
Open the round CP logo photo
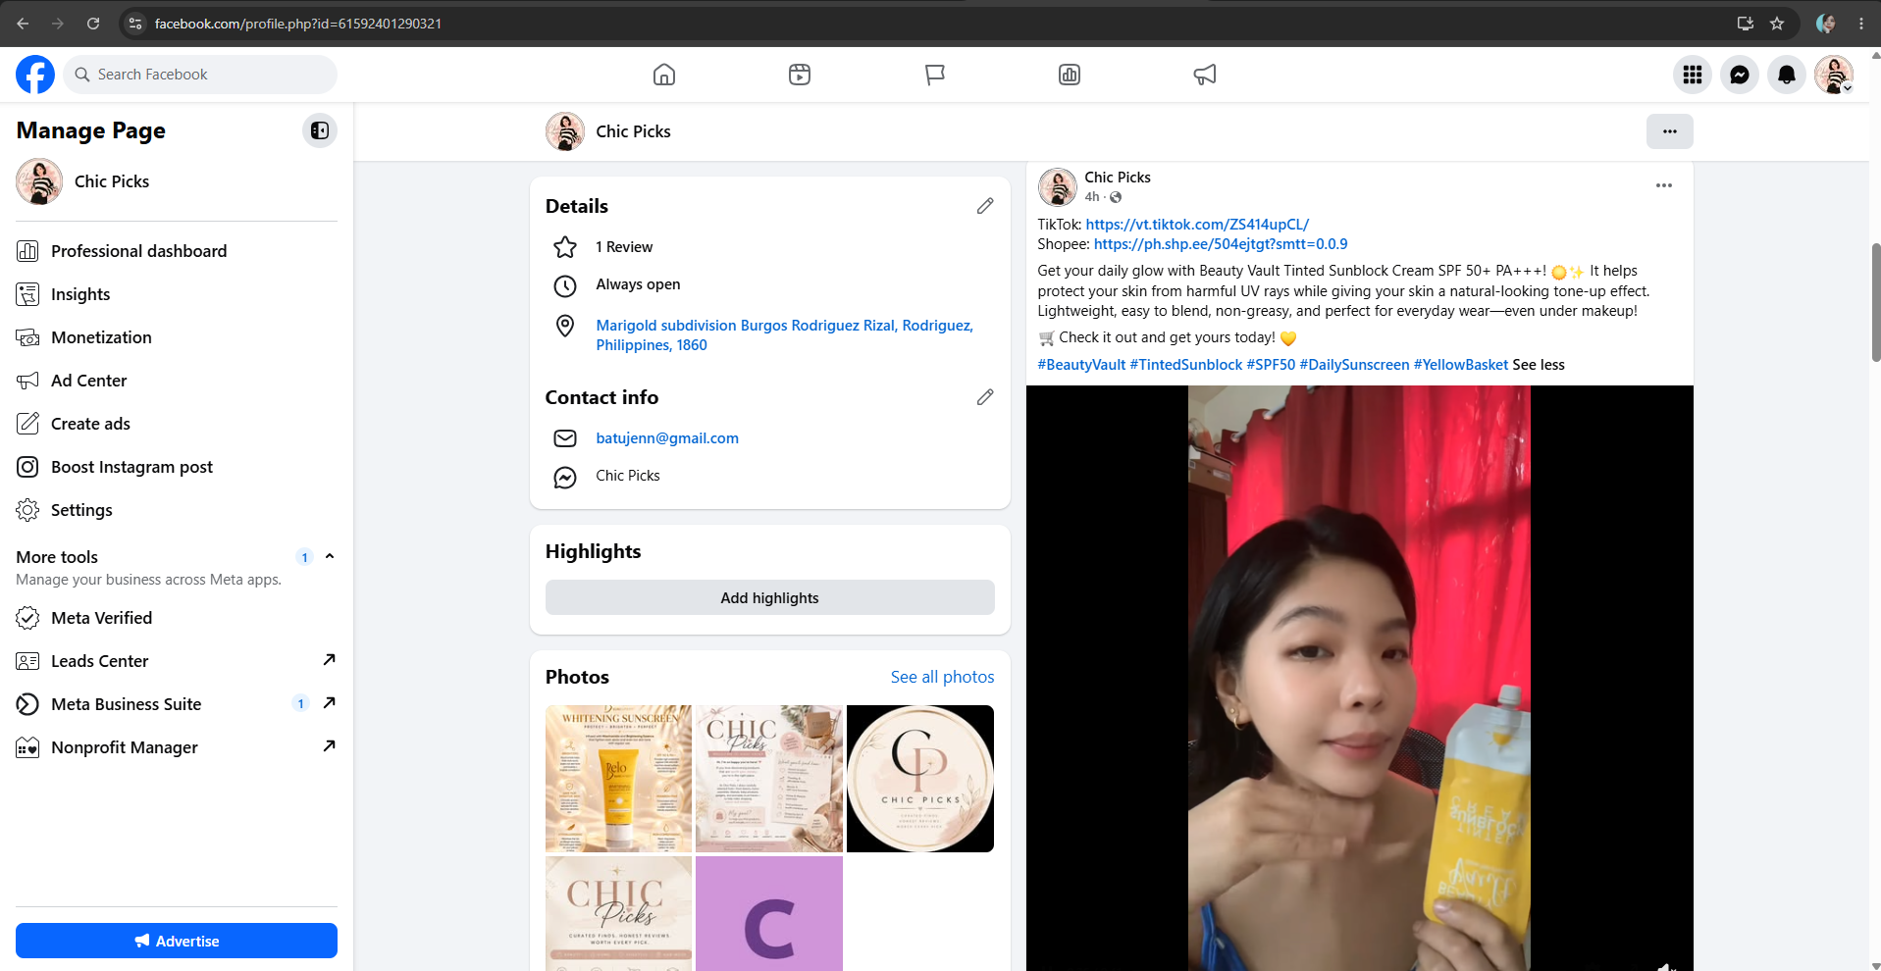[920, 779]
